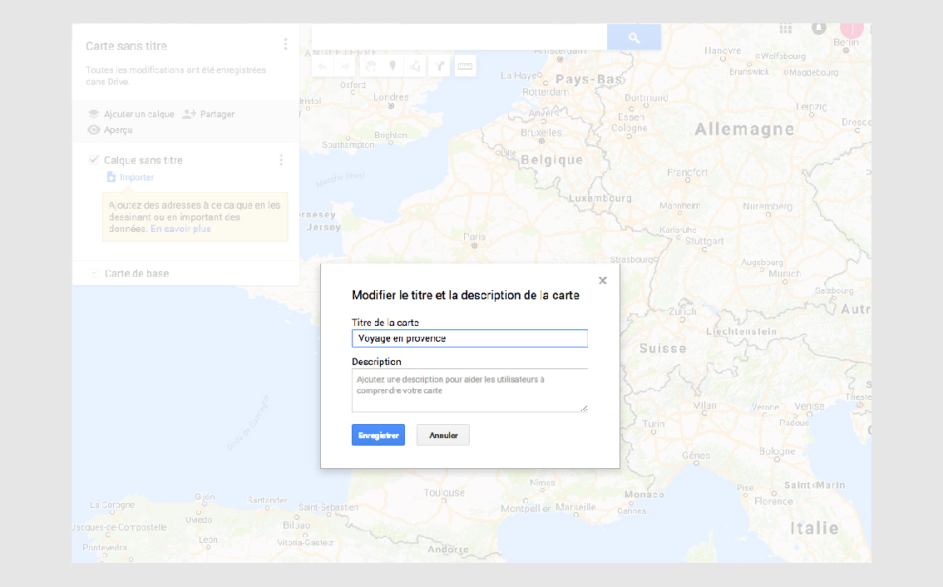943x587 pixels.
Task: Click Toulouse on the map
Action: 444,492
